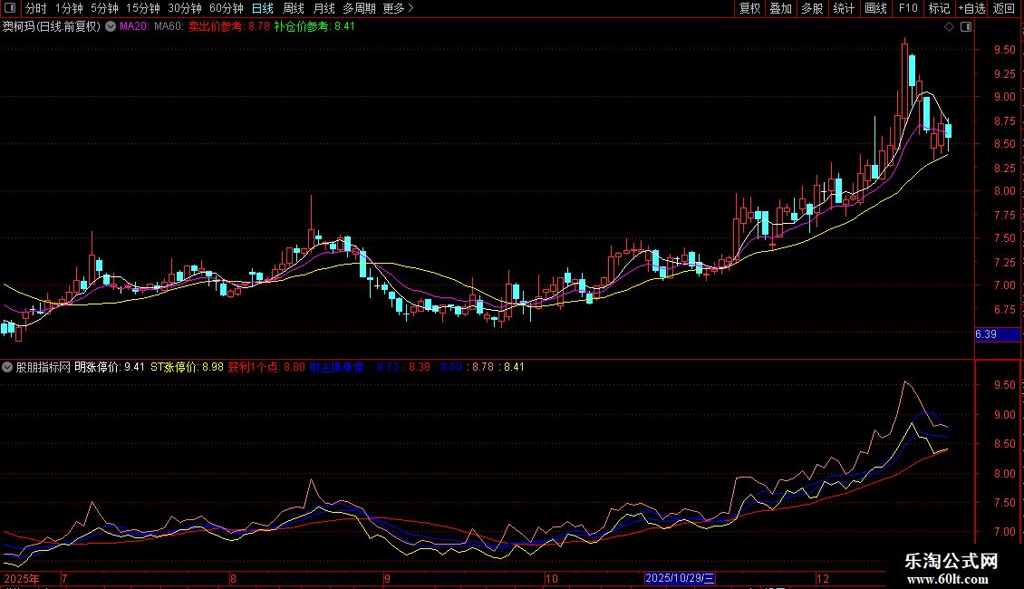Click the ST涨停价: 8.98 value
The image size is (1024, 589).
tap(187, 367)
